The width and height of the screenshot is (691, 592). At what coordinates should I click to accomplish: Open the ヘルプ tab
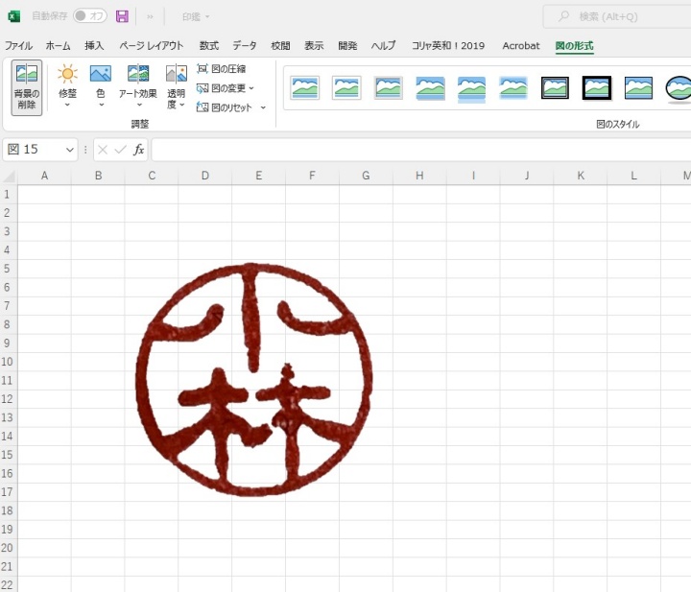coord(383,46)
